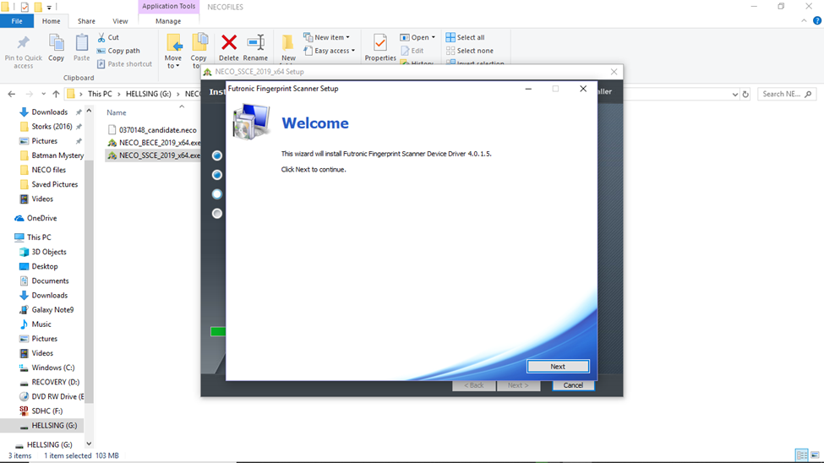Select Windows (C:) drive in sidebar
824x463 pixels.
coord(52,368)
